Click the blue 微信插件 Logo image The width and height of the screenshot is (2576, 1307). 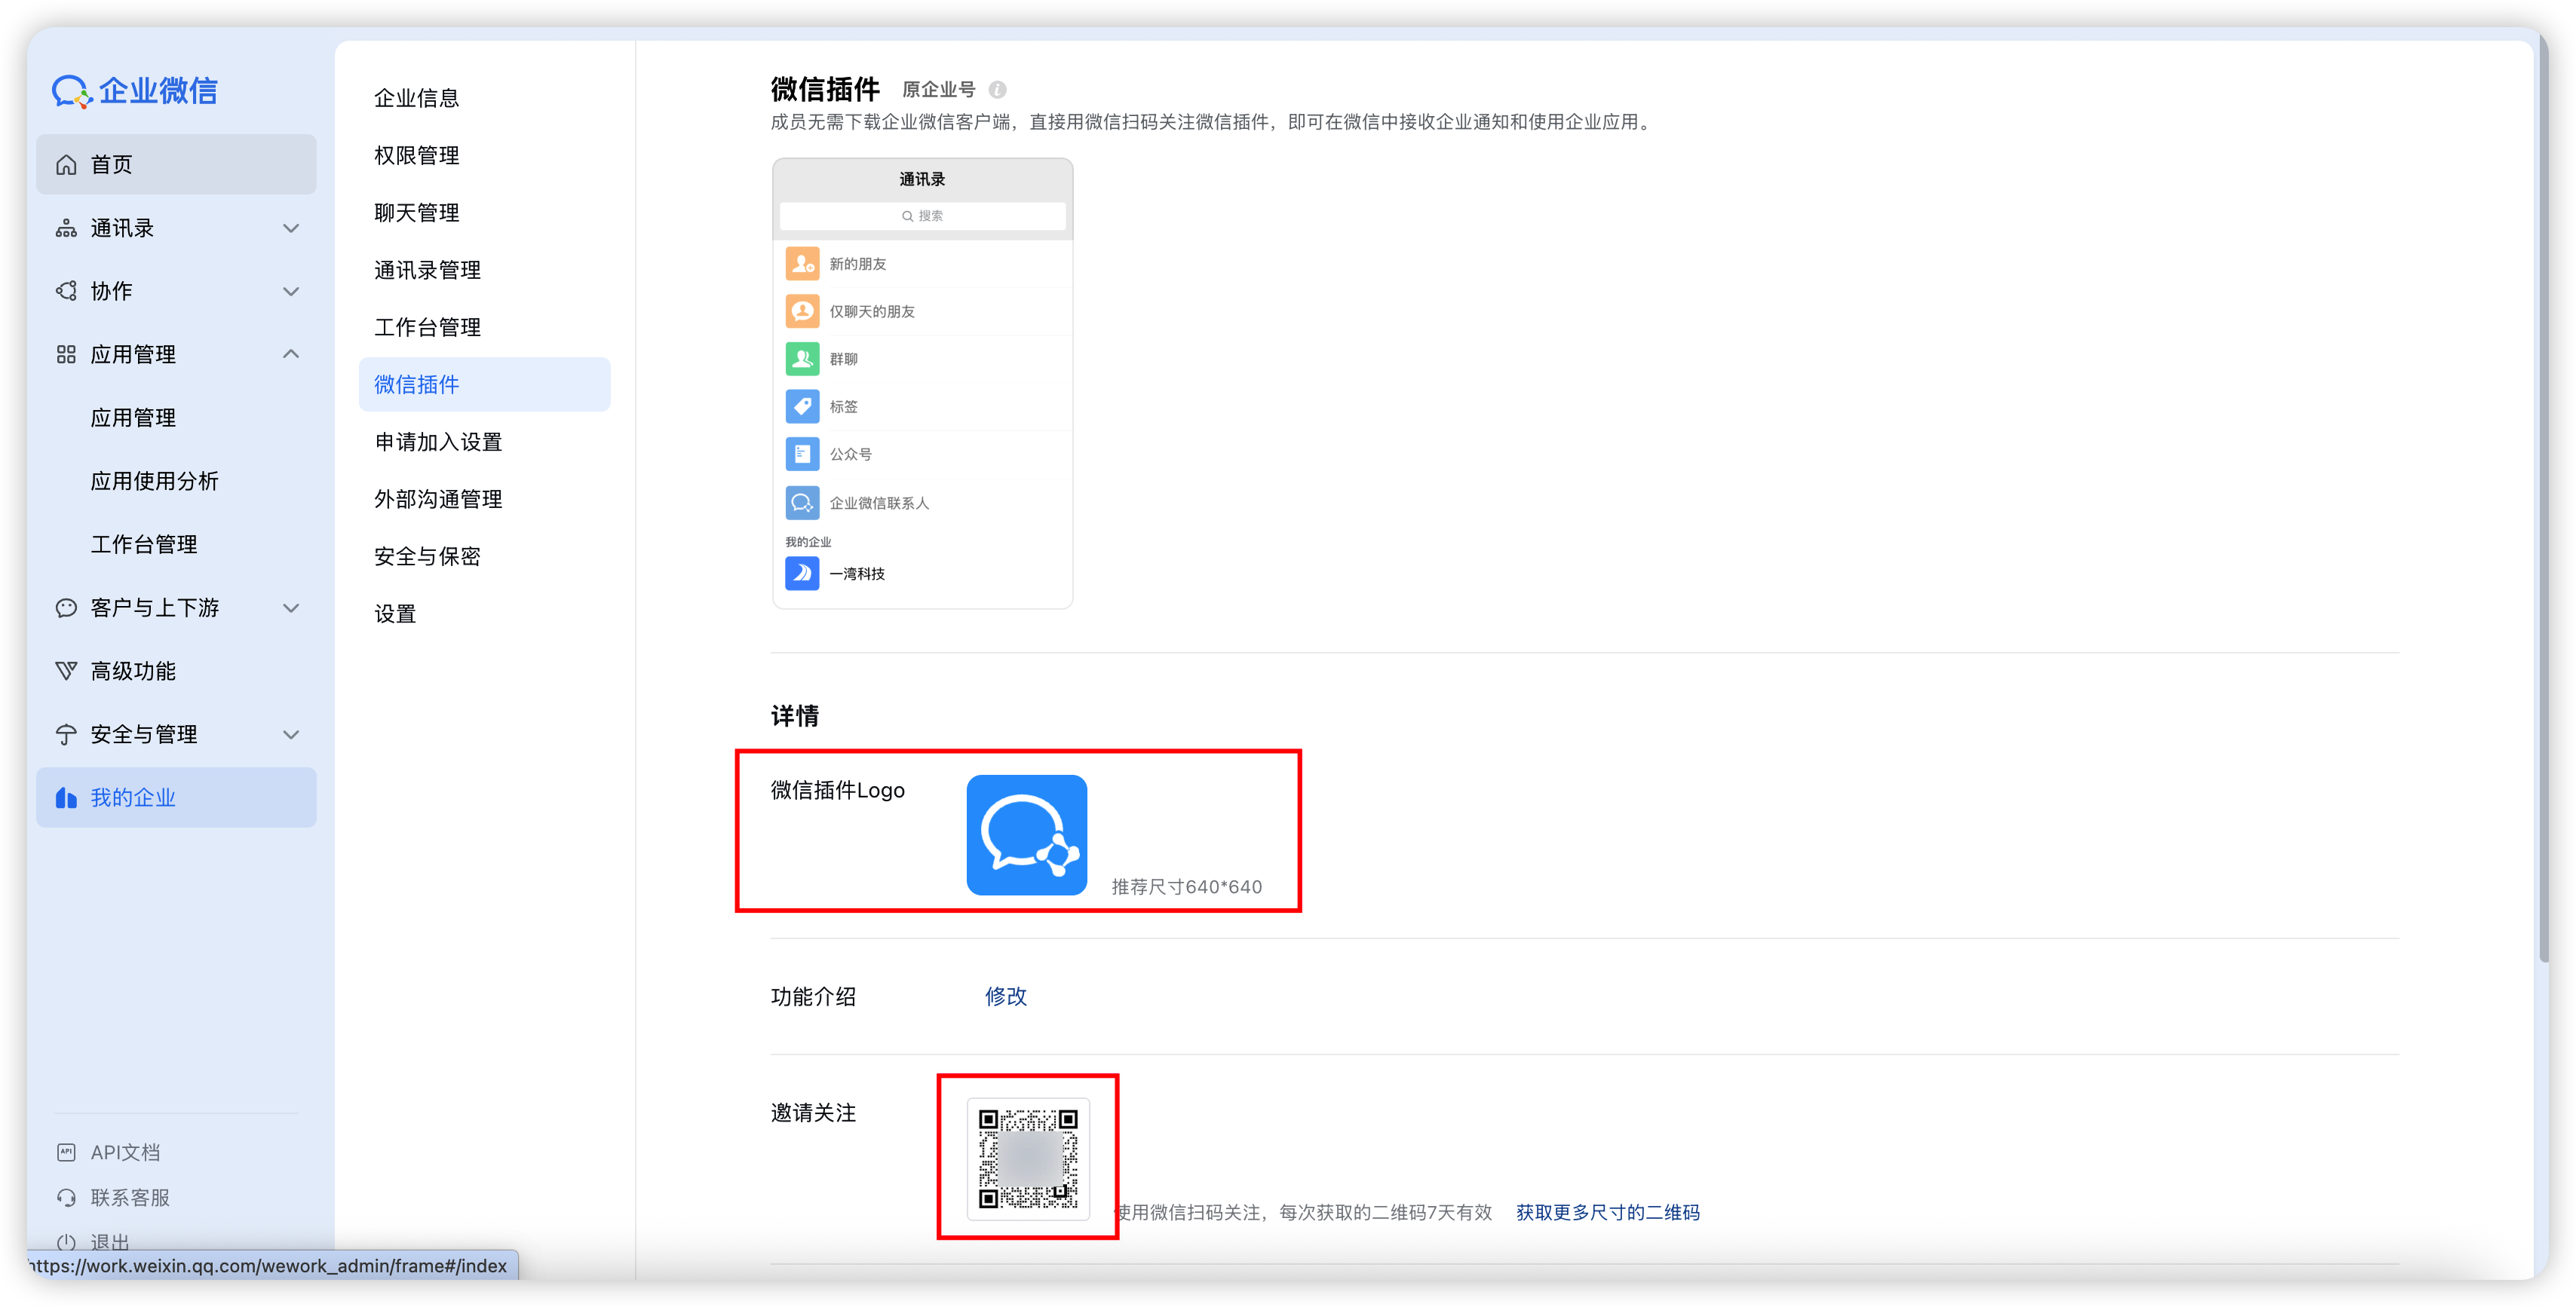tap(1026, 834)
